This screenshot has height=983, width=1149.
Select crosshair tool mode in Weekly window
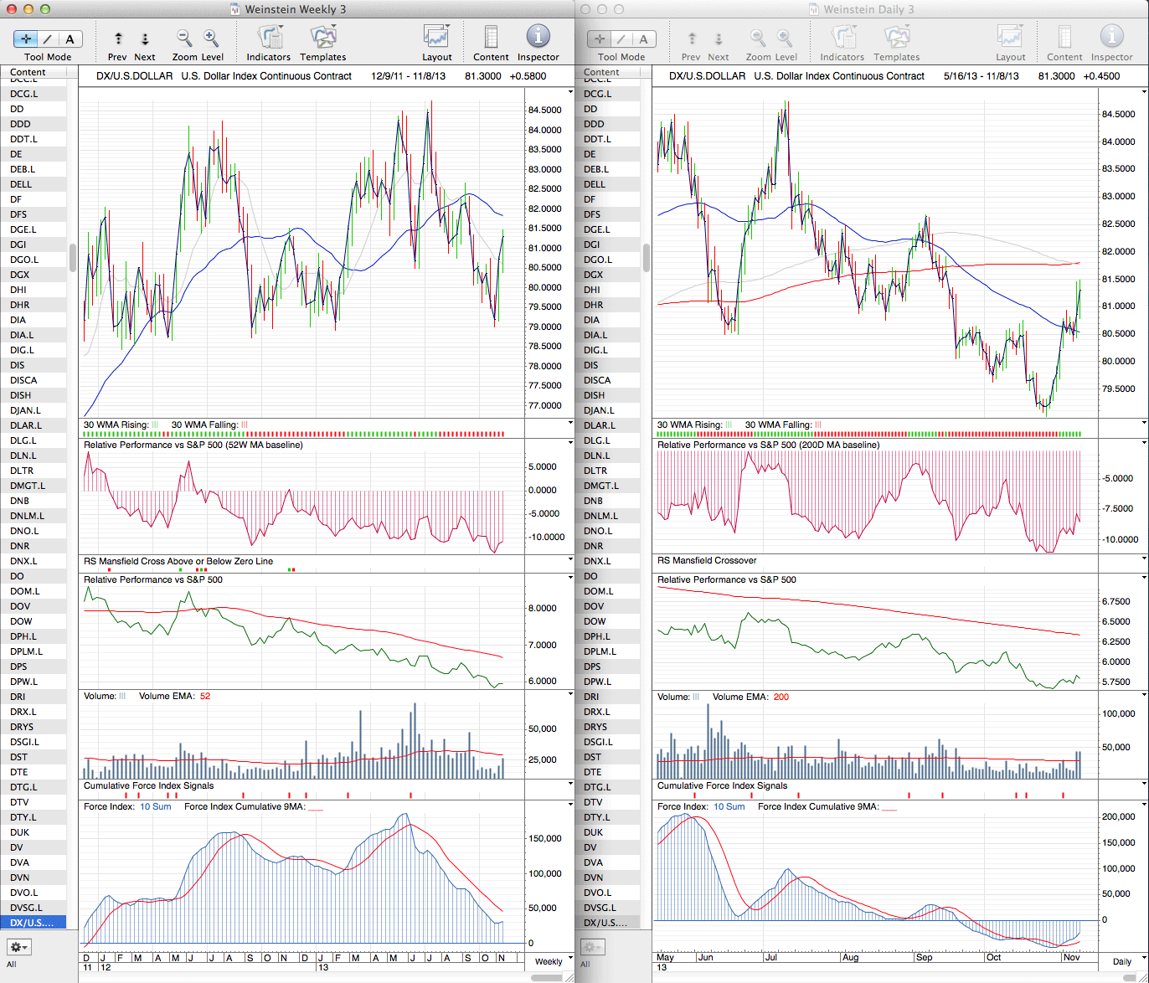(26, 39)
